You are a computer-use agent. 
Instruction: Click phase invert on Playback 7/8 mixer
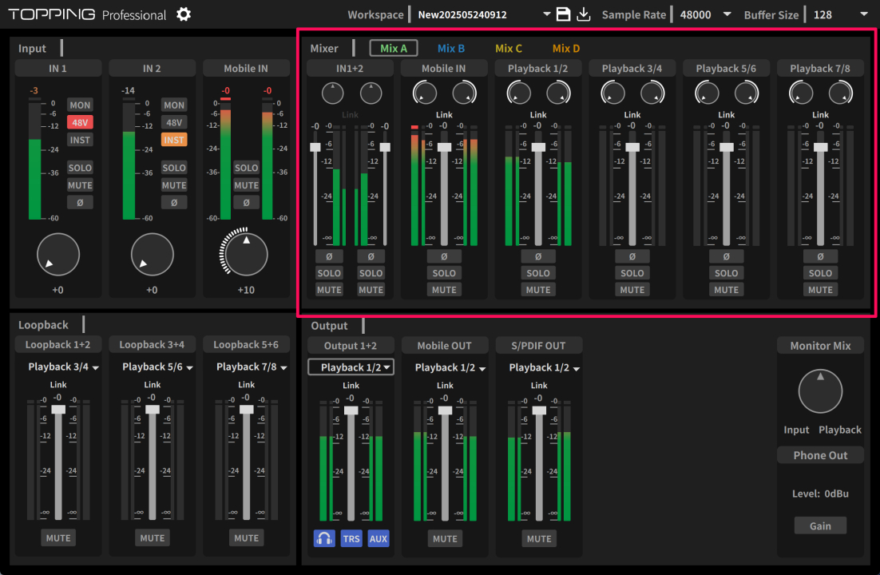[x=820, y=256]
